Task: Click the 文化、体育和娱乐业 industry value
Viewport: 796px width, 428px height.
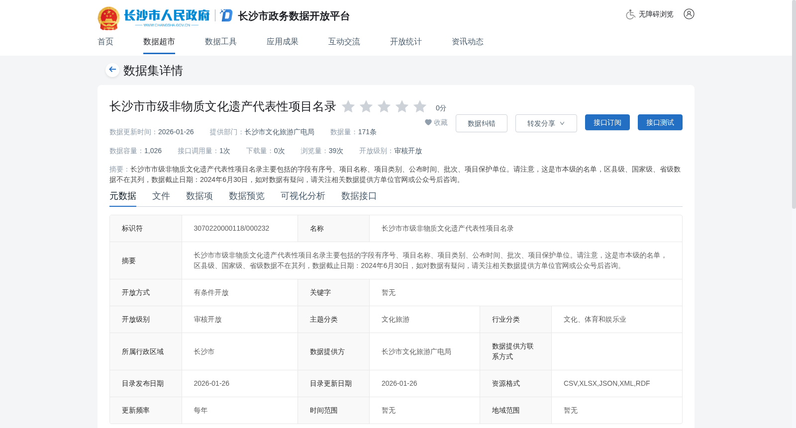Action: [595, 319]
